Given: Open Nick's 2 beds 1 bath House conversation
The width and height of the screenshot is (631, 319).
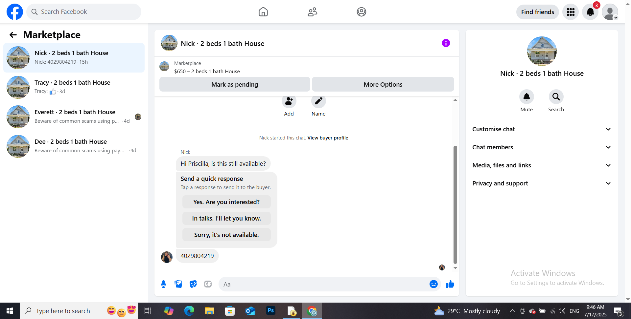Looking at the screenshot, I should tap(74, 58).
